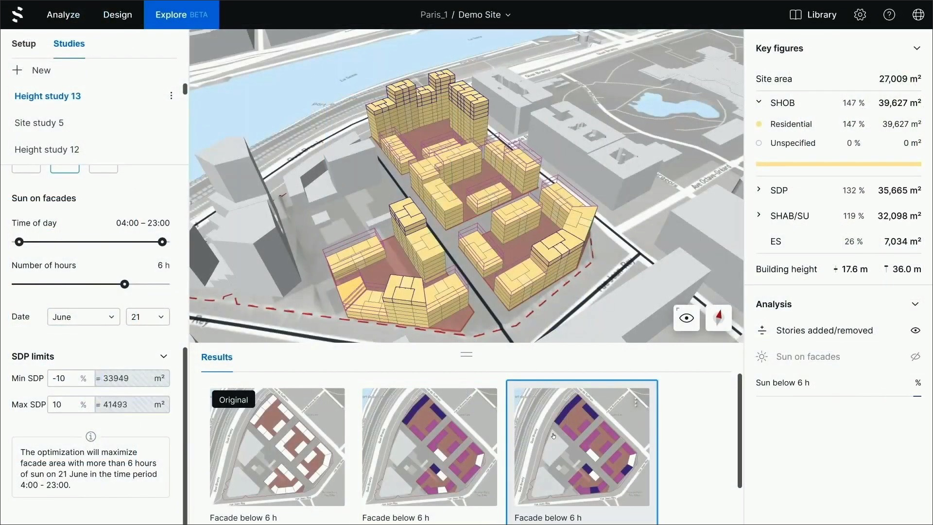Image resolution: width=933 pixels, height=525 pixels.
Task: Click Number of hours slider handle
Action: click(125, 284)
